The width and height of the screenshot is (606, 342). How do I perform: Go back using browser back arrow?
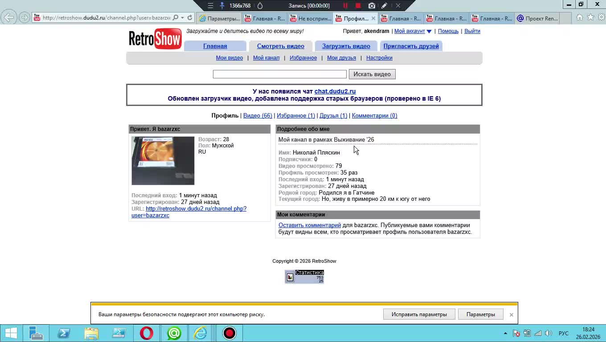coord(8,18)
